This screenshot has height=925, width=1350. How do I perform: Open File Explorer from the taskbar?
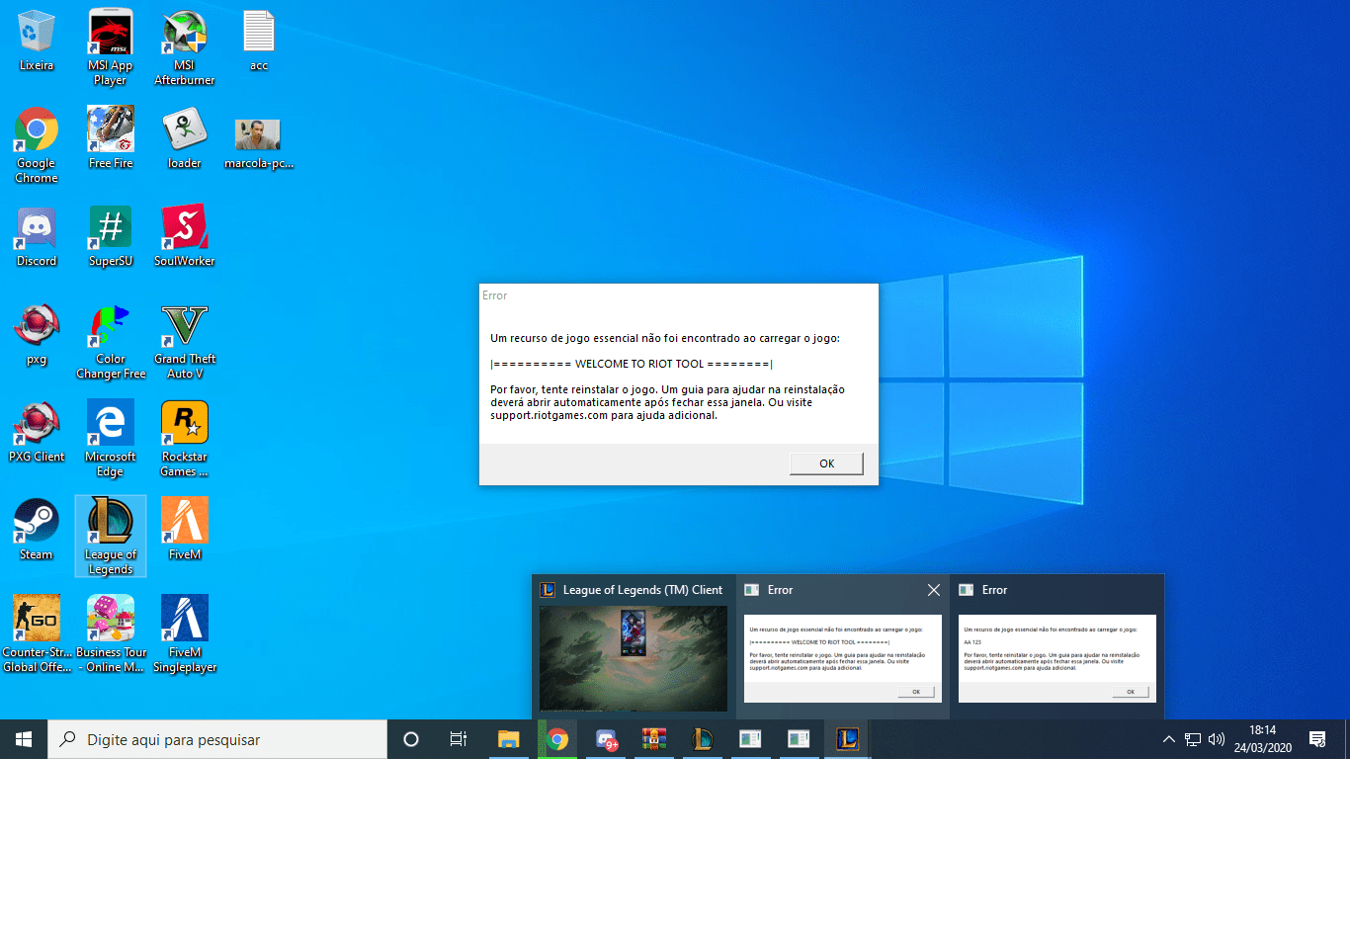(508, 739)
